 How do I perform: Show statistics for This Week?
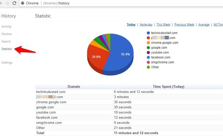(x=163, y=24)
